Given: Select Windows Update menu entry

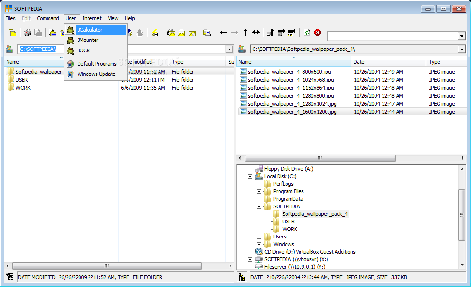Looking at the screenshot, I should (96, 74).
